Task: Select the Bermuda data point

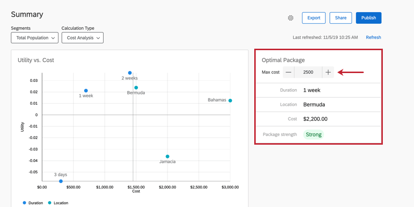Action: (136, 88)
